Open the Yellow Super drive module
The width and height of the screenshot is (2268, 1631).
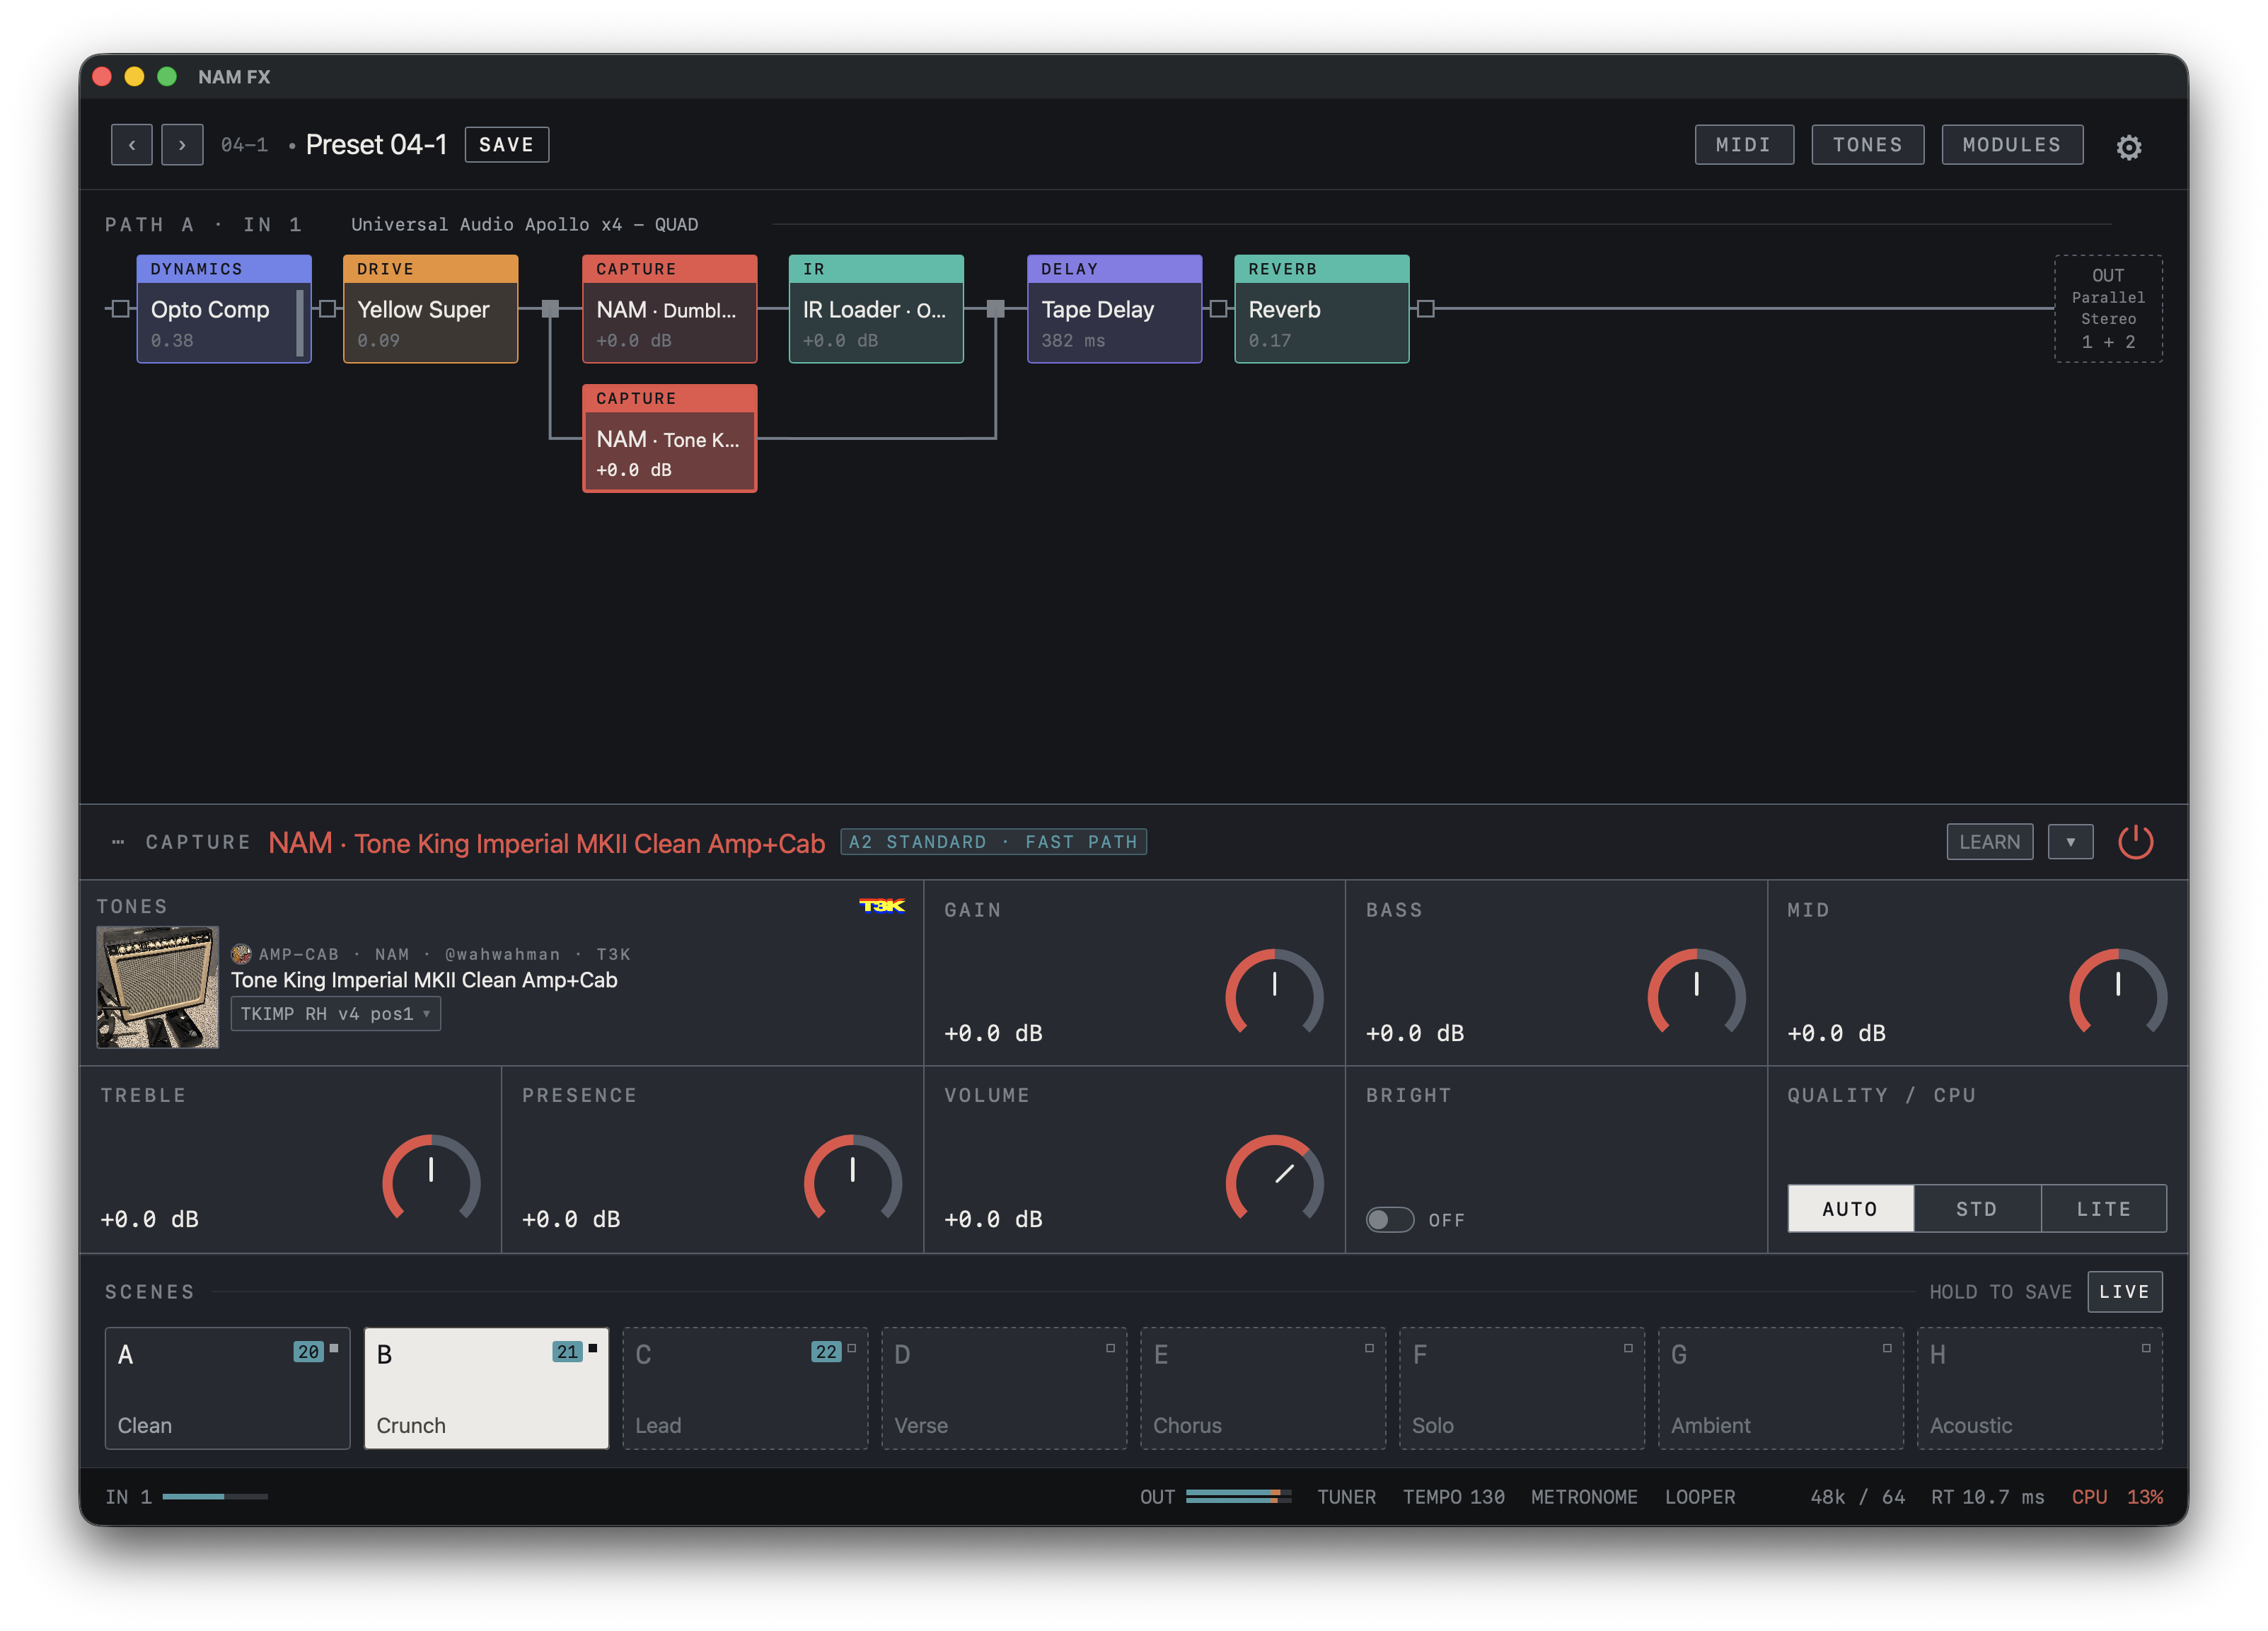[430, 309]
